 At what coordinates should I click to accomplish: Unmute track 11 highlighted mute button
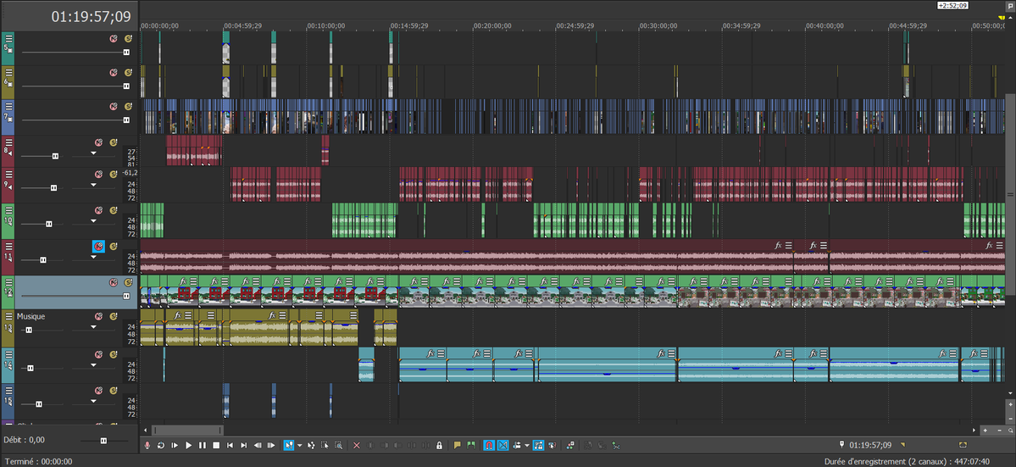(97, 246)
